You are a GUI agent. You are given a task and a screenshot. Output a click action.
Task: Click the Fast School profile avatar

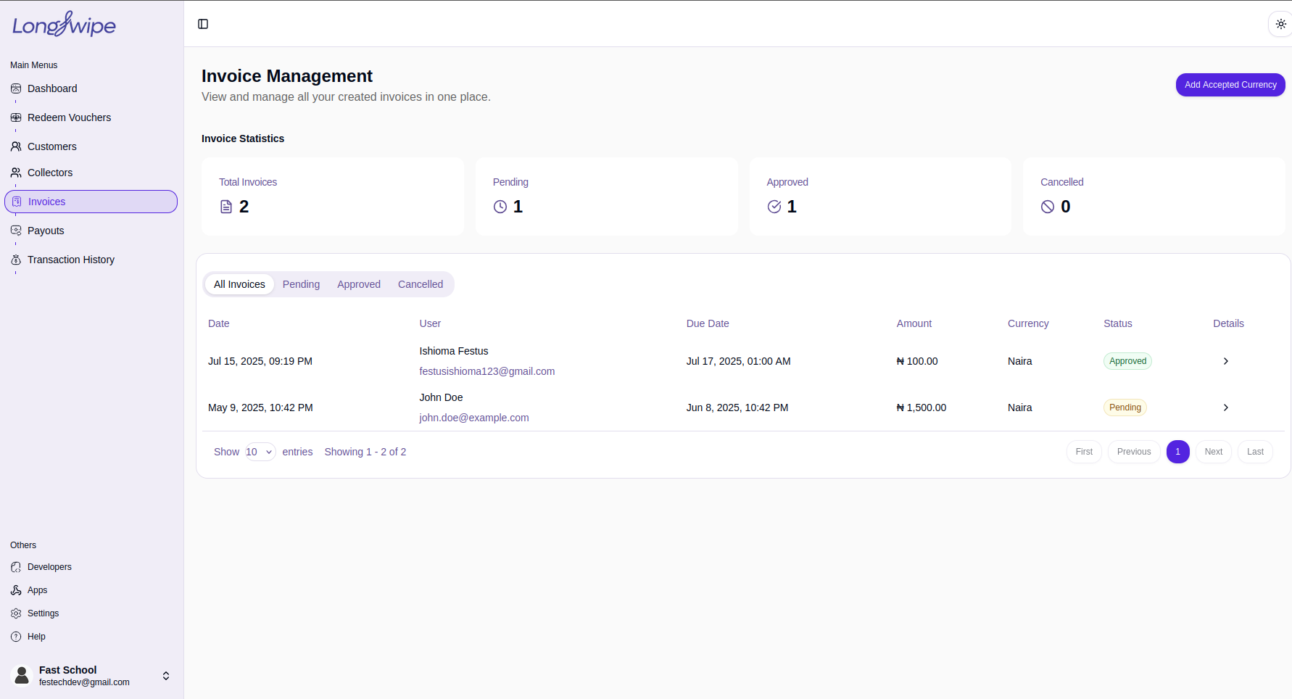pos(22,676)
